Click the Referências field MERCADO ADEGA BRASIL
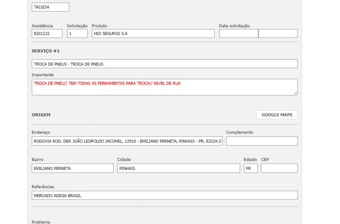Image resolution: width=340 pixels, height=224 pixels. [164, 195]
